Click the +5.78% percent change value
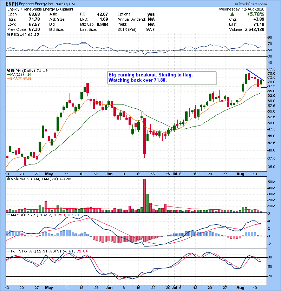Viewport: 281px width, 291px height. tap(255, 14)
